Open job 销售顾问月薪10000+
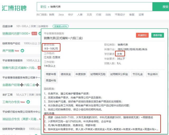The image size is (169, 135). (x=16, y=33)
